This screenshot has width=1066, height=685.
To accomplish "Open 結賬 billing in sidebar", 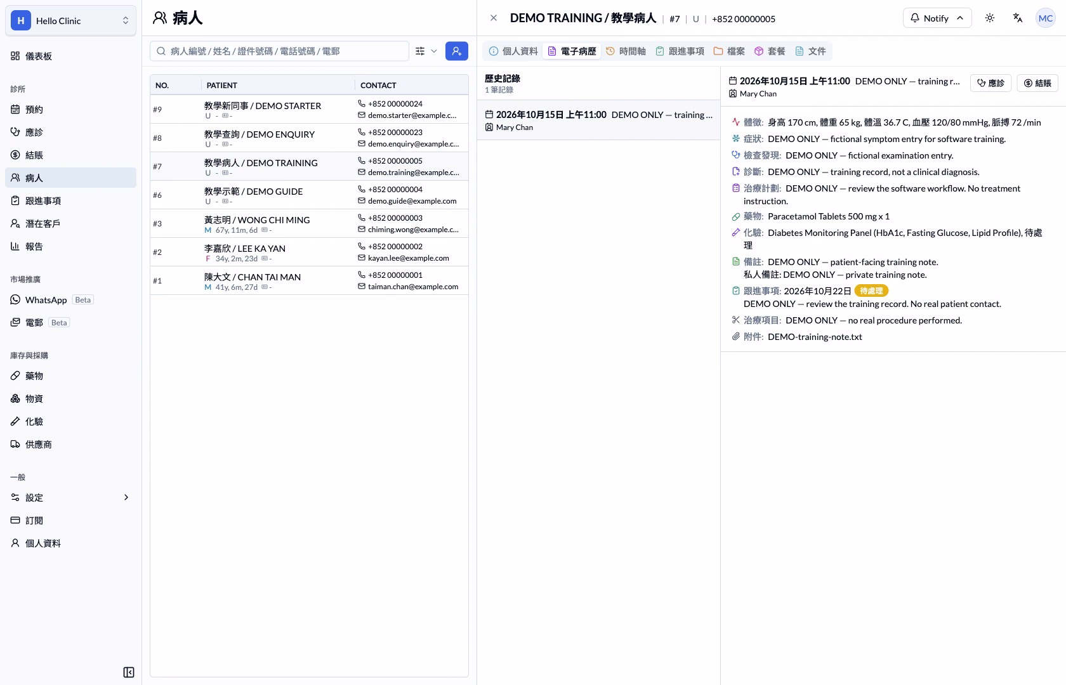I will tap(71, 155).
